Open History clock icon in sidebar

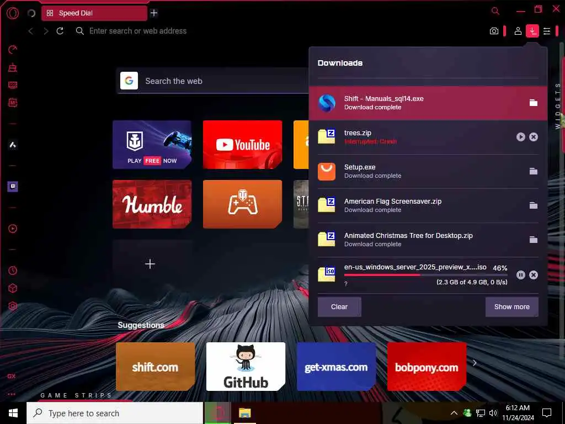13,271
